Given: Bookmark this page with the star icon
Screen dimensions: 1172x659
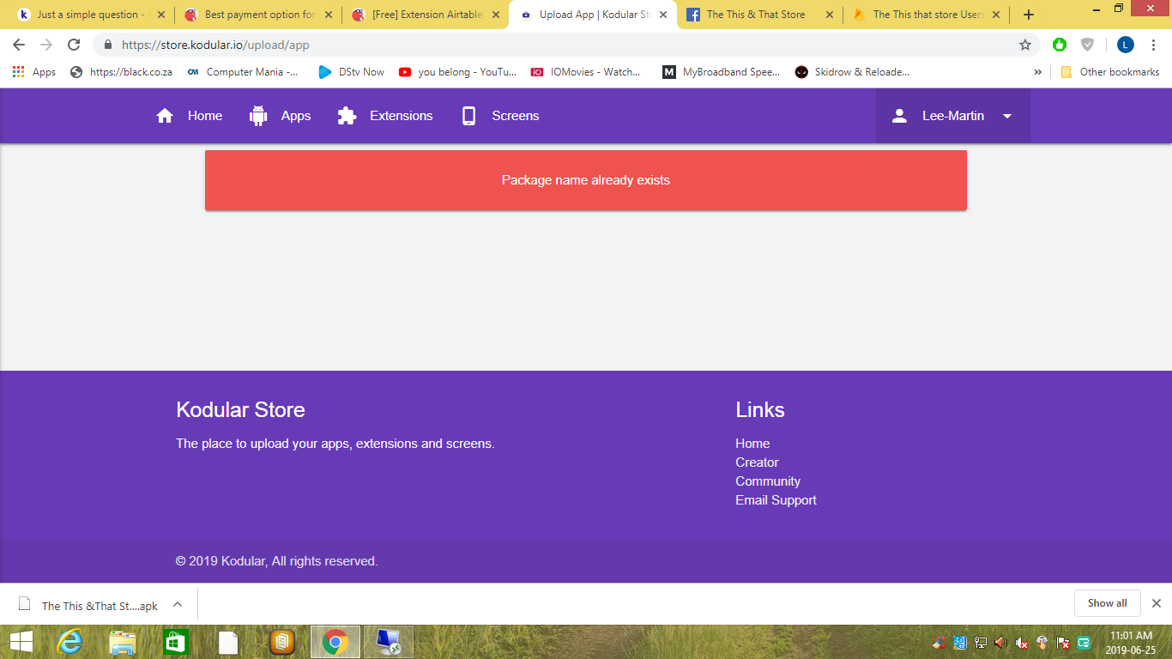Looking at the screenshot, I should pyautogui.click(x=1024, y=45).
